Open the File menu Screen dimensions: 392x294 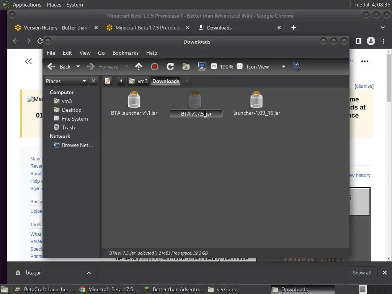coord(51,53)
